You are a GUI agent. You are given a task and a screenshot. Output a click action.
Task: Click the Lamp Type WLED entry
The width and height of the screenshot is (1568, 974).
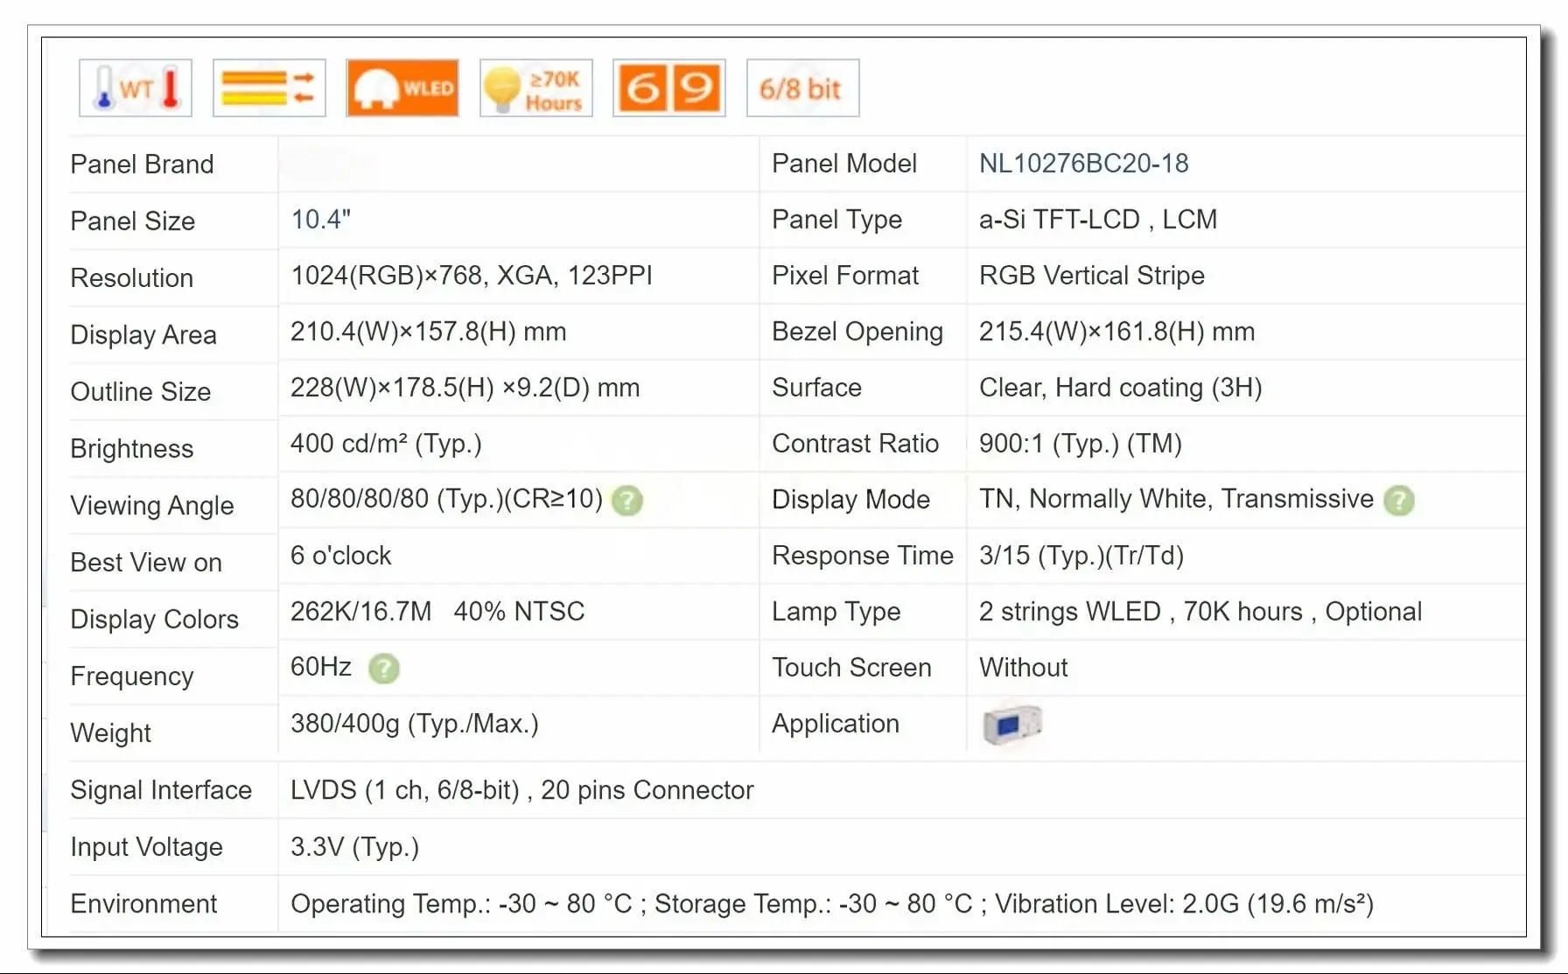click(x=1200, y=612)
